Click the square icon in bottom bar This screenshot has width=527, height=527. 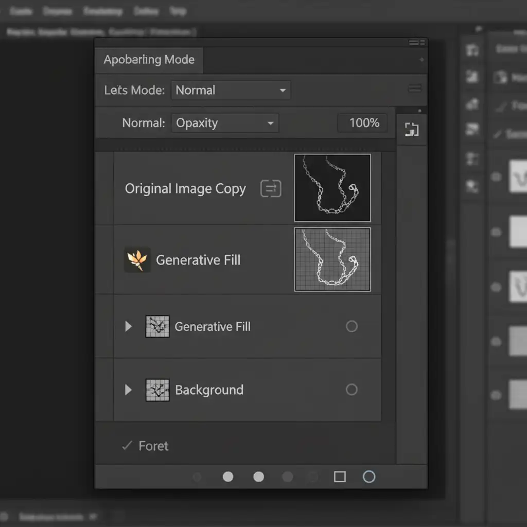tap(340, 477)
